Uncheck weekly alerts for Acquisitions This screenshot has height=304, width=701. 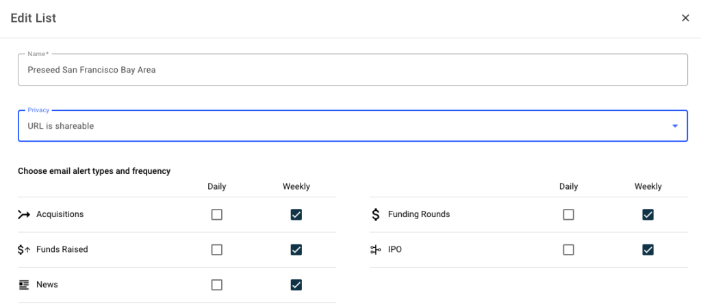[296, 215]
